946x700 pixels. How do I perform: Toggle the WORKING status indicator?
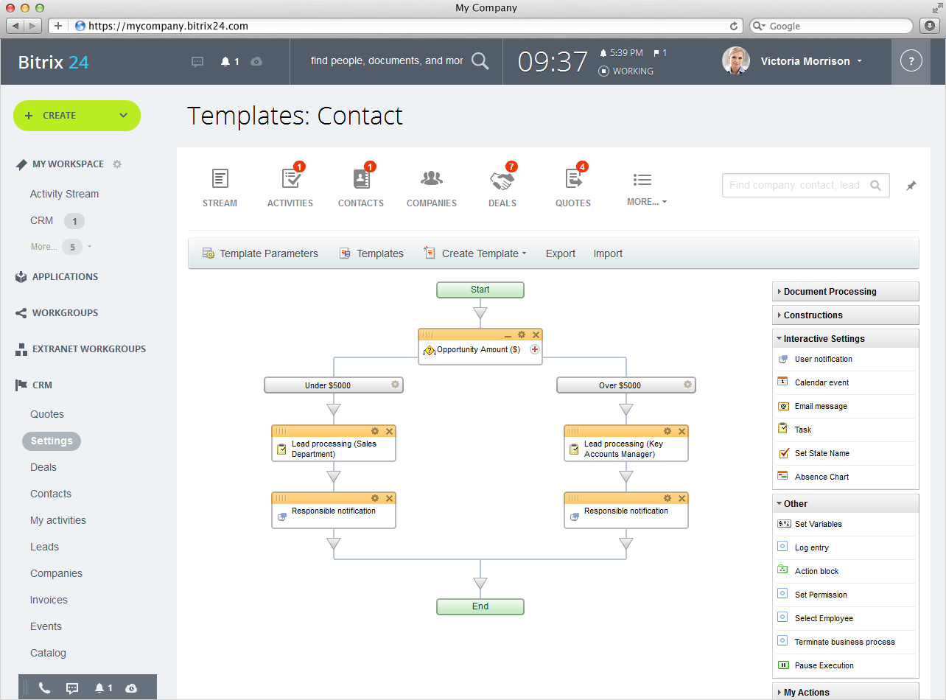tap(626, 71)
